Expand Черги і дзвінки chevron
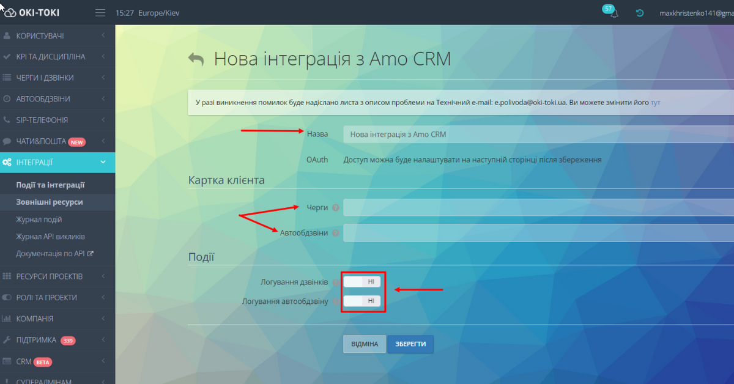 tap(103, 78)
